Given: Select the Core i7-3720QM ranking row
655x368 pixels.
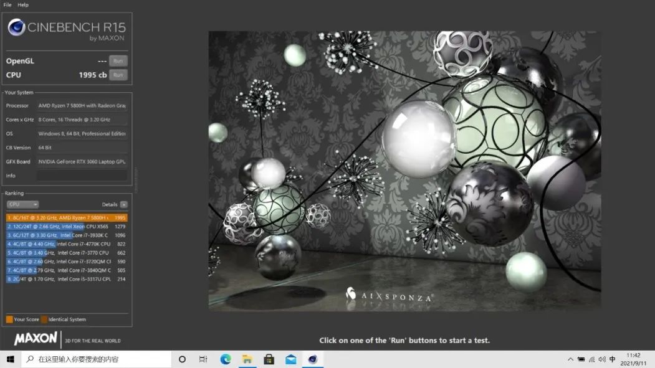Looking at the screenshot, I should tap(67, 262).
